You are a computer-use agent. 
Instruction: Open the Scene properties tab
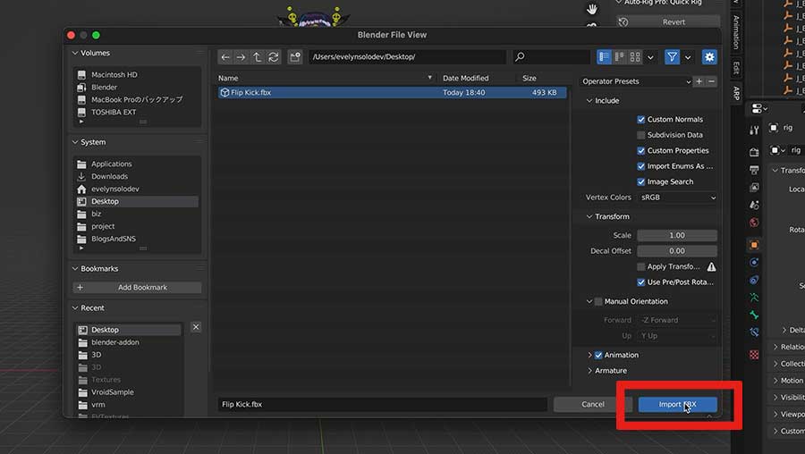coord(754,205)
